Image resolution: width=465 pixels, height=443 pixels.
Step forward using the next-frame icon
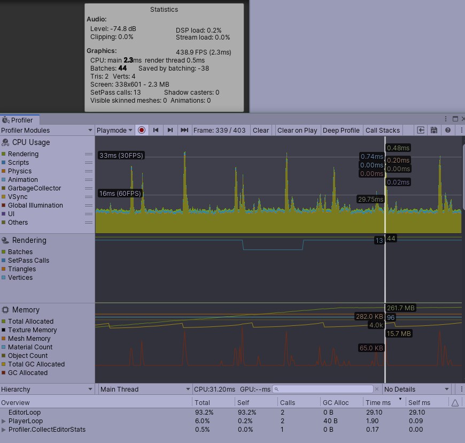(169, 130)
